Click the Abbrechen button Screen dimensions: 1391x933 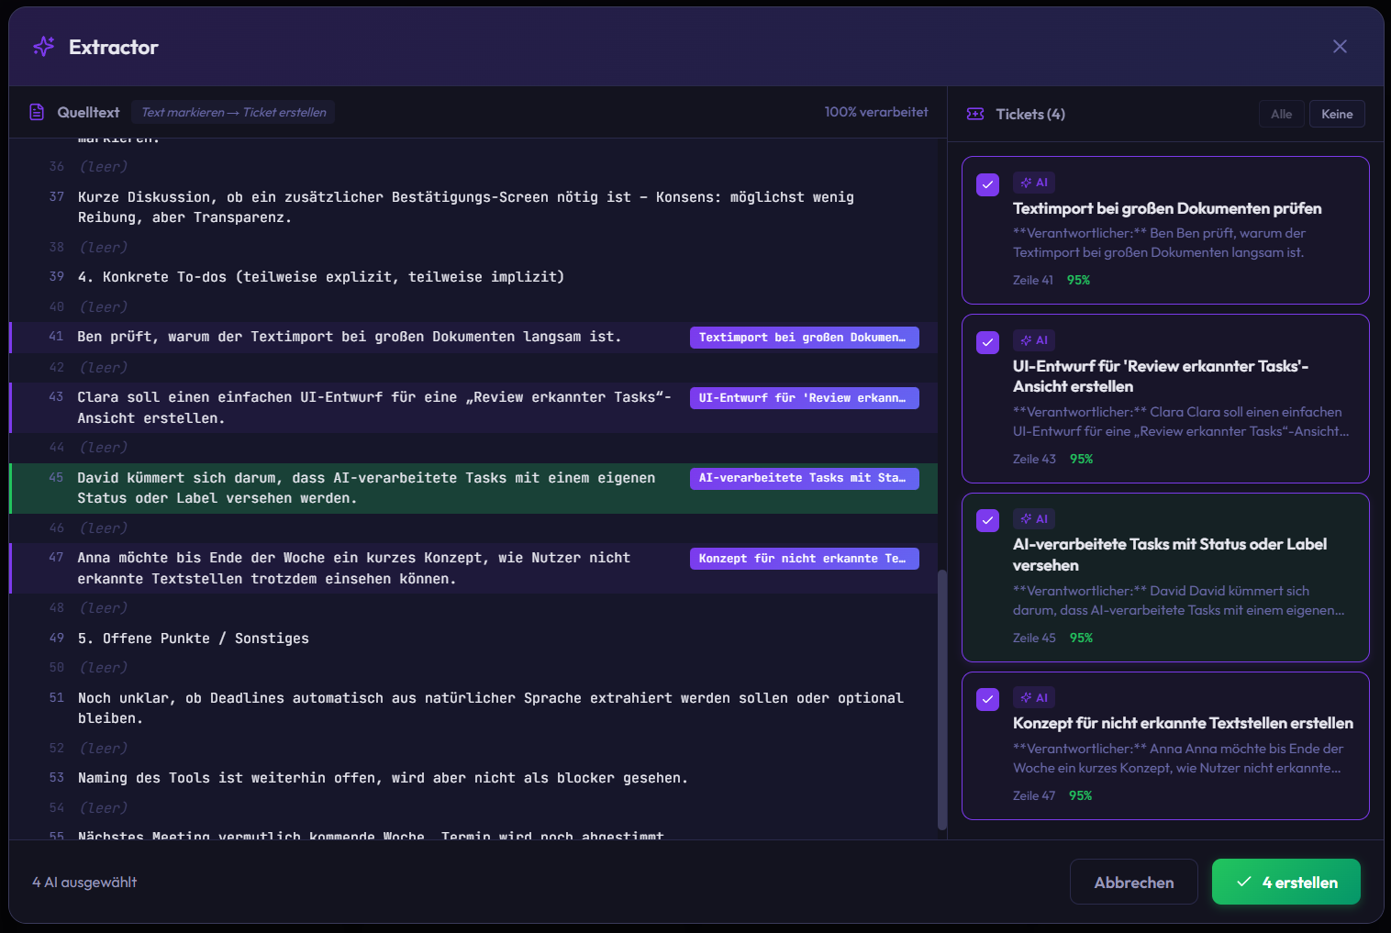pyautogui.click(x=1133, y=882)
